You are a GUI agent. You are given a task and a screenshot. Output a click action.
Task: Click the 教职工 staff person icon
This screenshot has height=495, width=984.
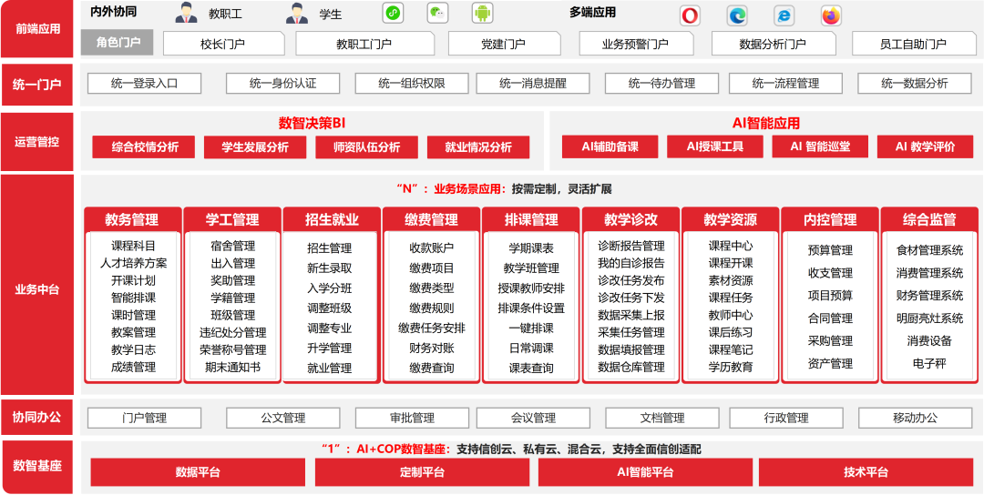[x=186, y=13]
